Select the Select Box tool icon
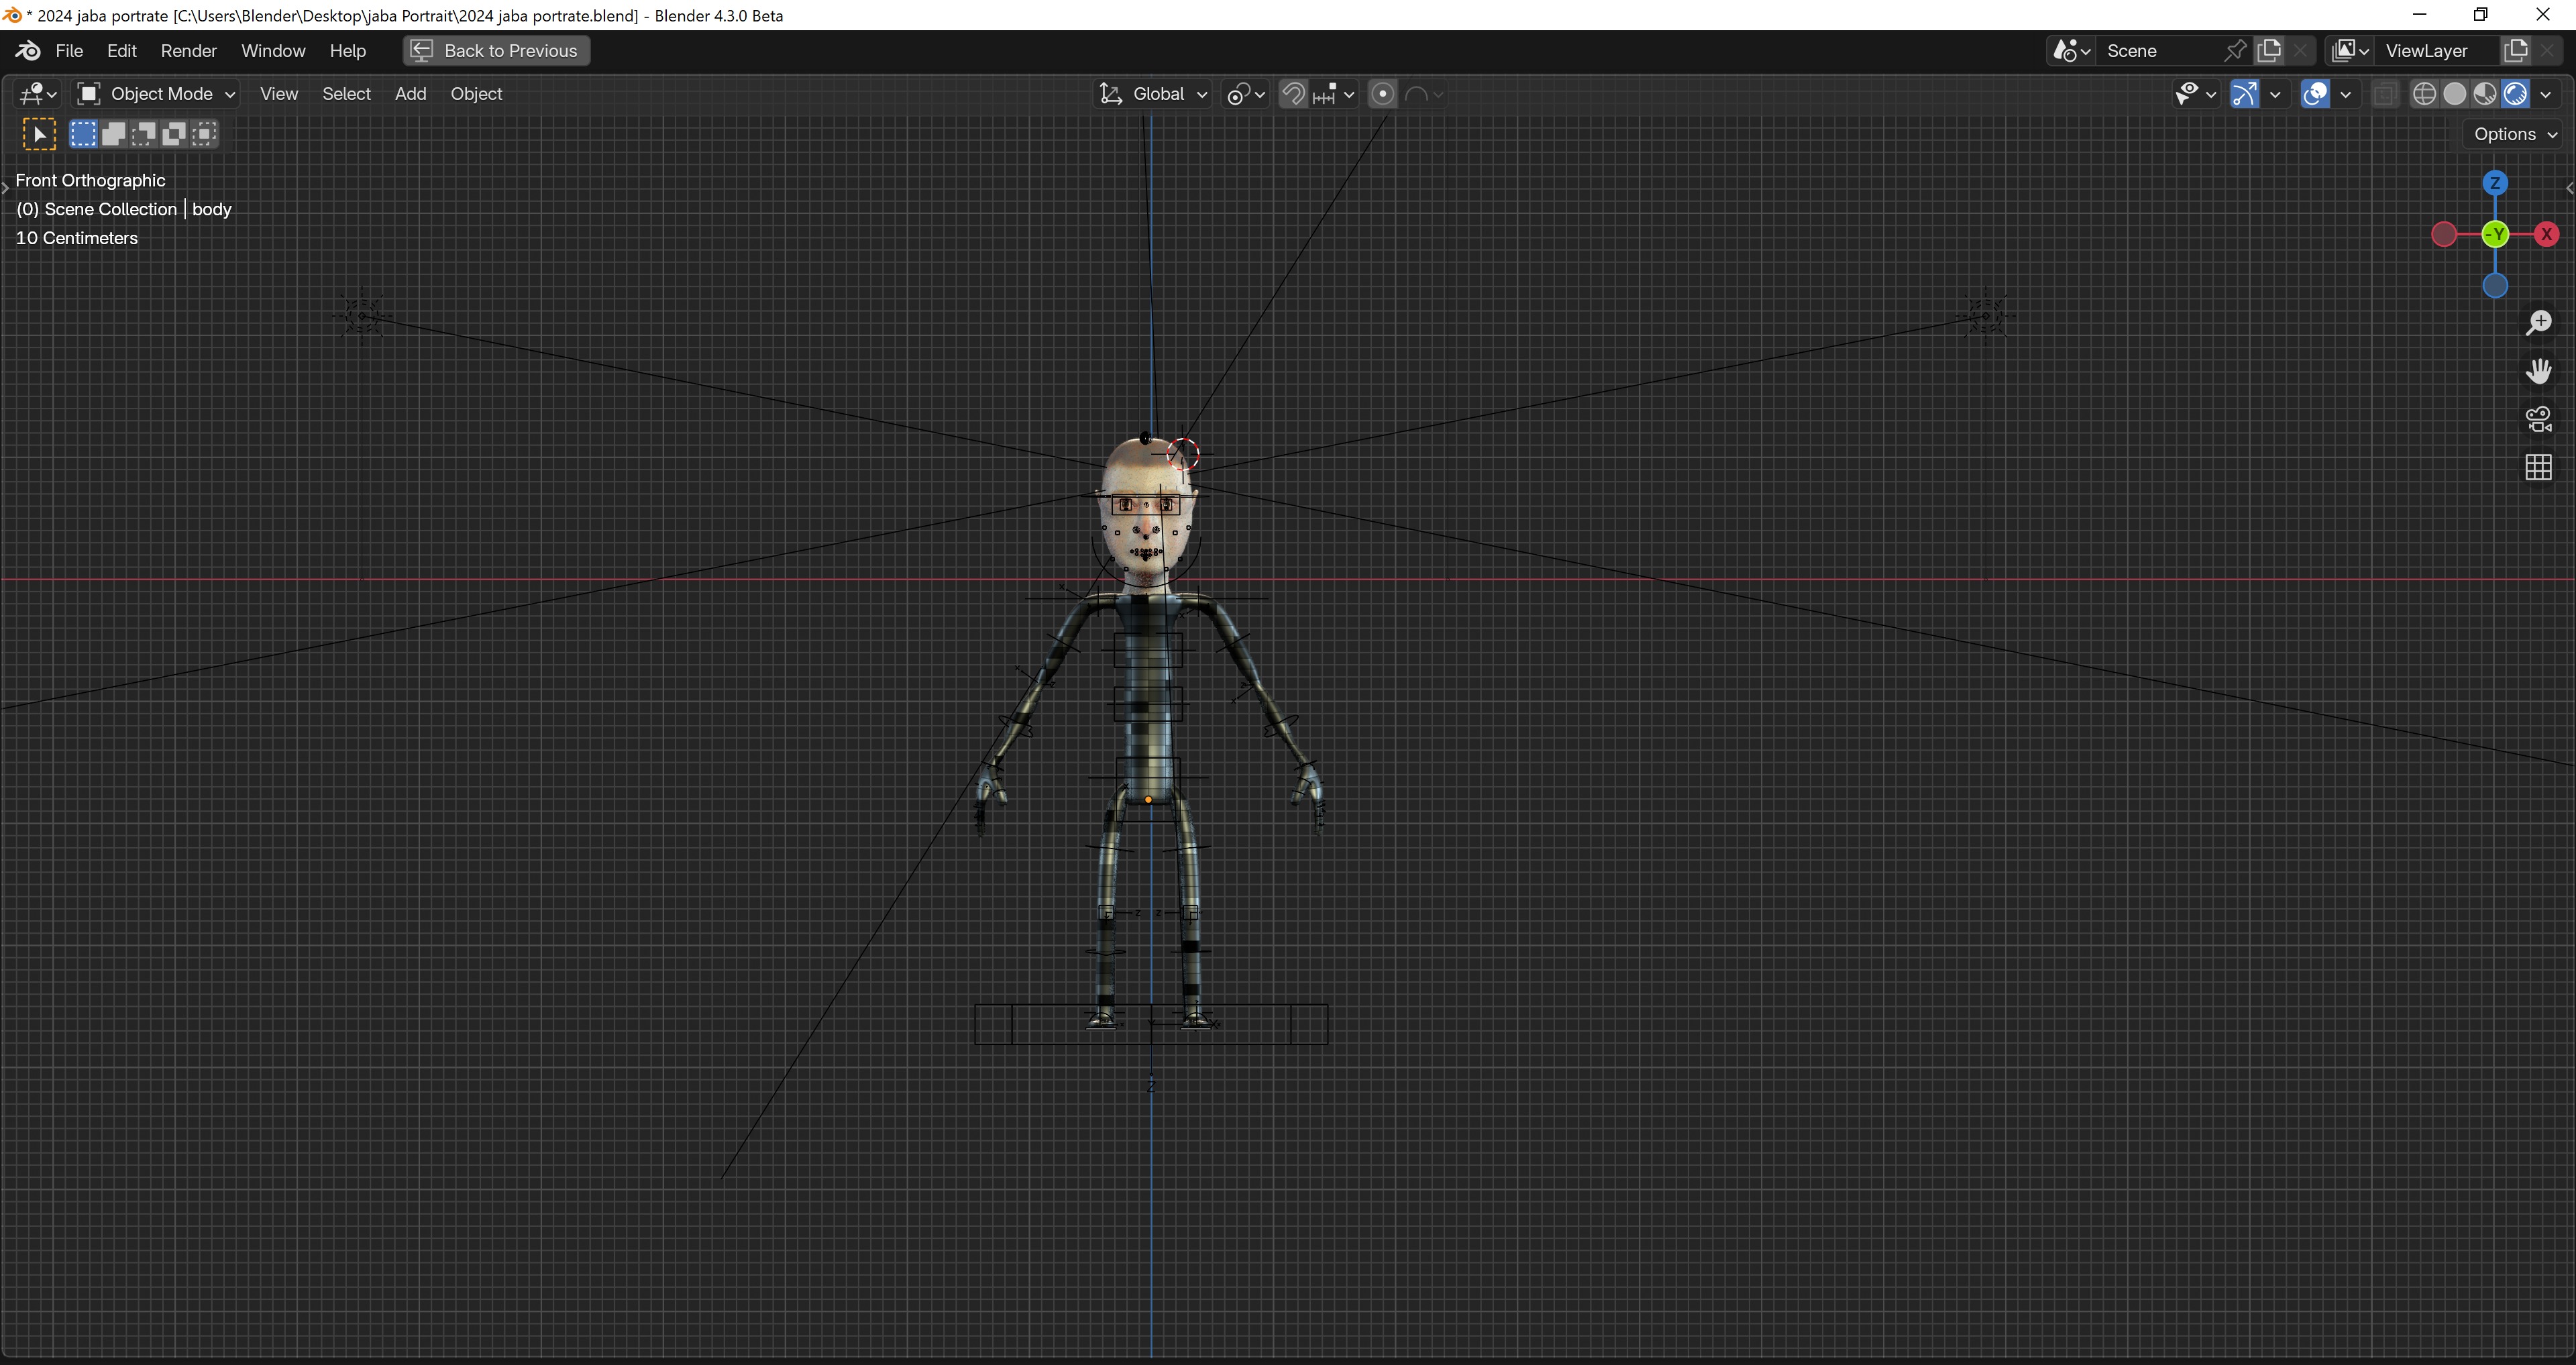Image resolution: width=2576 pixels, height=1365 pixels. point(39,134)
